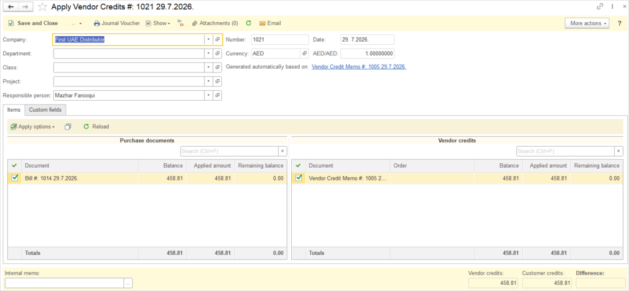Click the Vendor credits search box
Image resolution: width=629 pixels, height=291 pixels.
[x=565, y=151]
